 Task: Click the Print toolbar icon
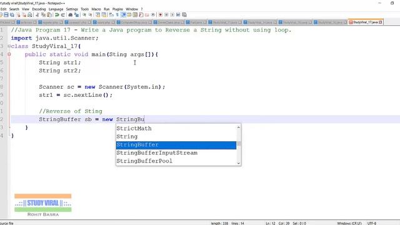(30, 15)
